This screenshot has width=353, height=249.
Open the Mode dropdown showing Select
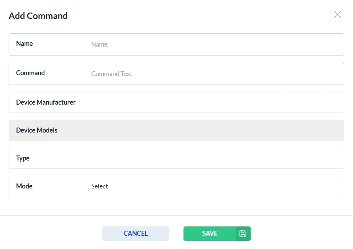[215, 186]
